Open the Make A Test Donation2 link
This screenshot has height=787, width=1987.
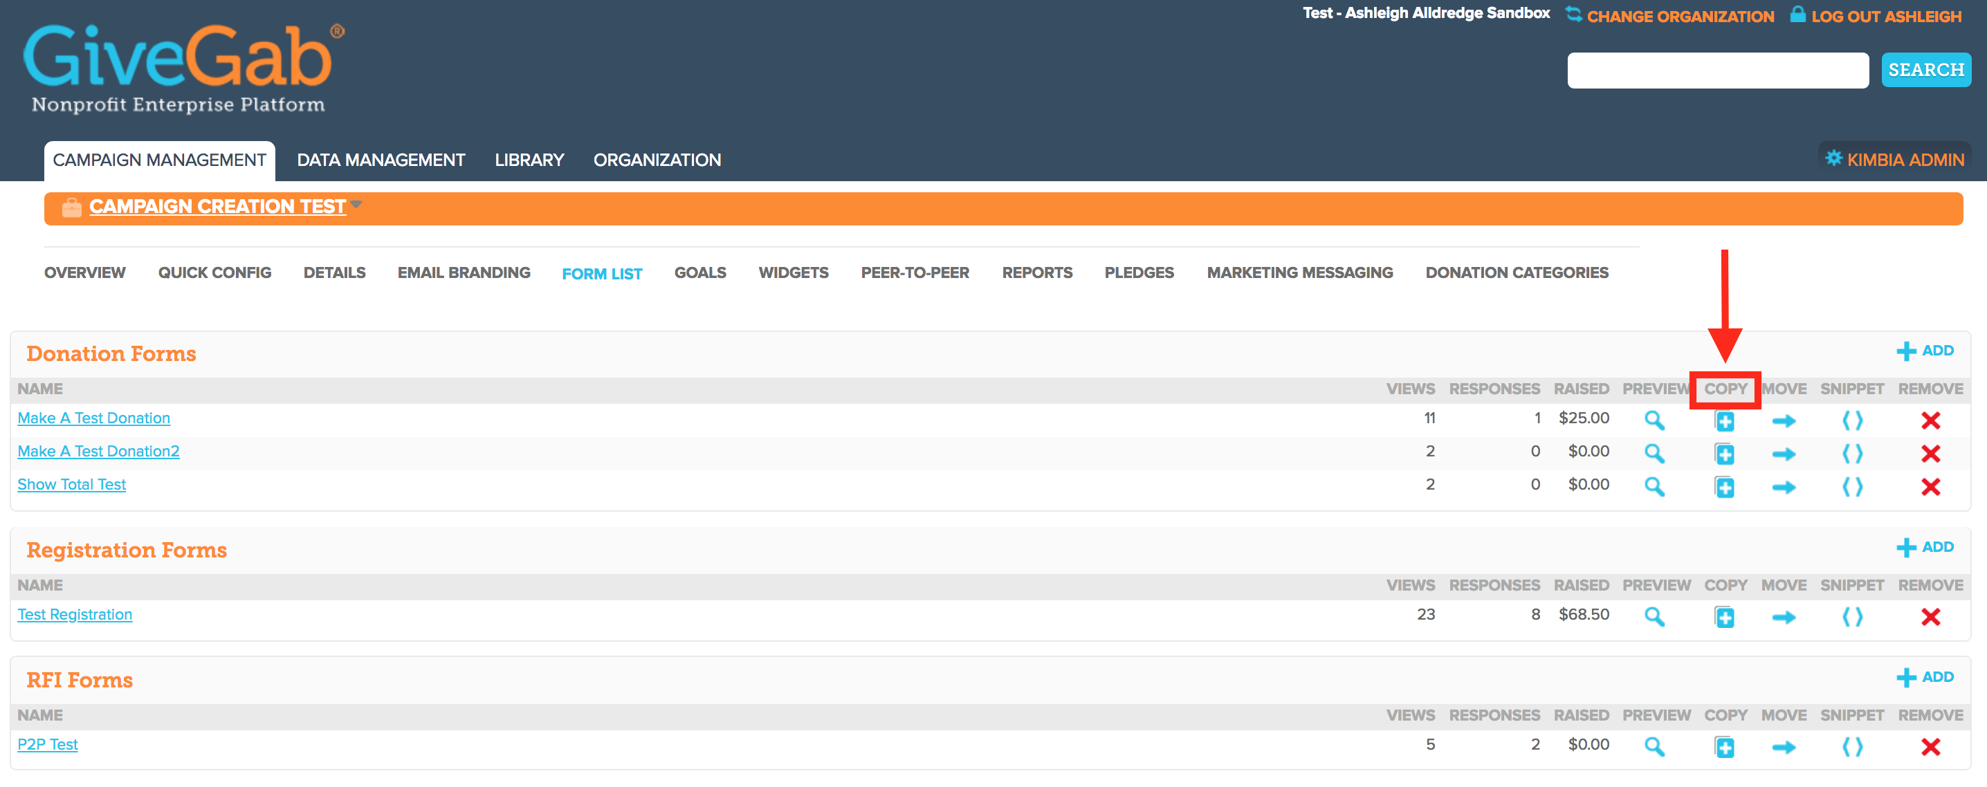[x=99, y=451]
